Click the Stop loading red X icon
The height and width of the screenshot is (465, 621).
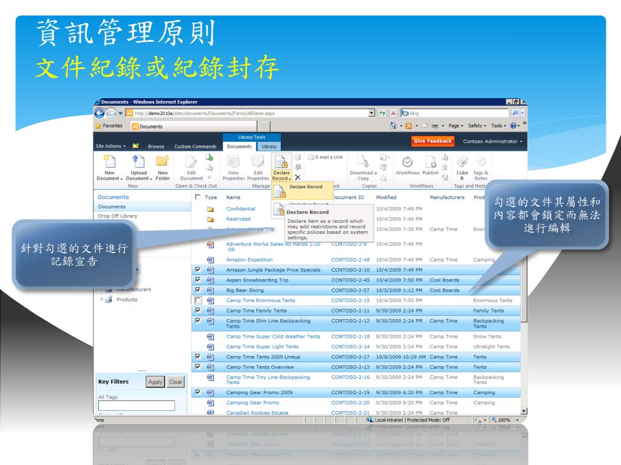pos(393,113)
